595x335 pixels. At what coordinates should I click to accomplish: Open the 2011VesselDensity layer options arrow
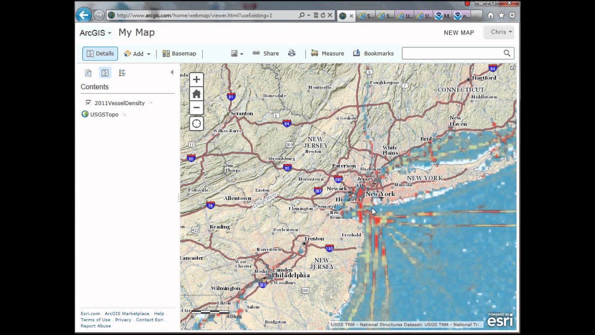click(x=151, y=103)
